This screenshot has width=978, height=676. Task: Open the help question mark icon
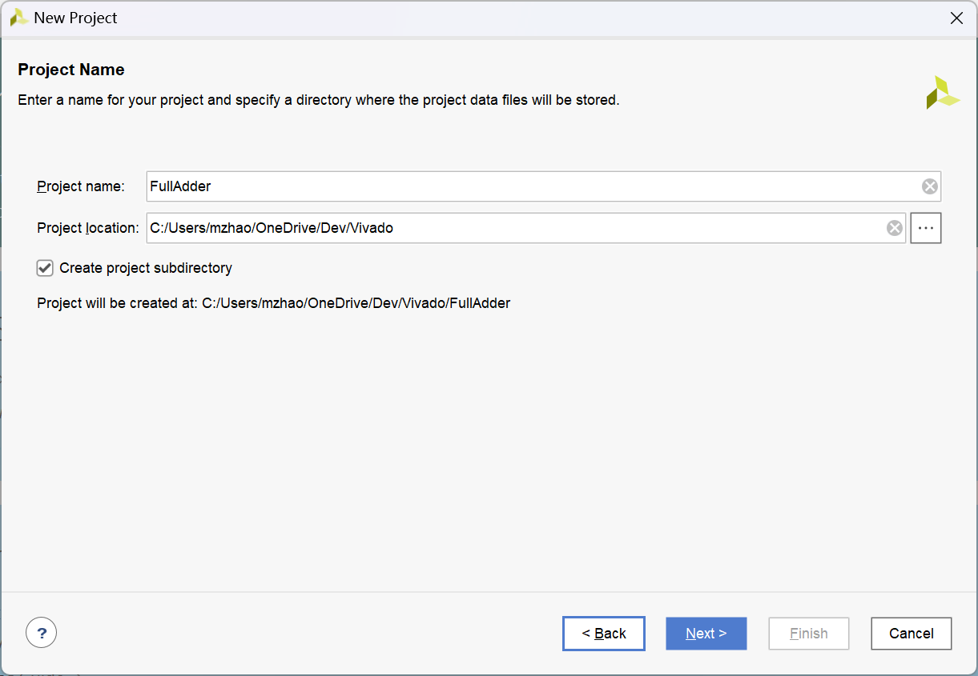42,633
